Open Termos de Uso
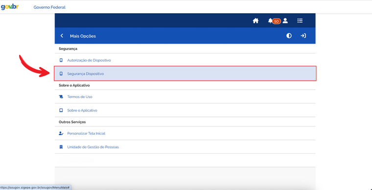 click(x=185, y=97)
